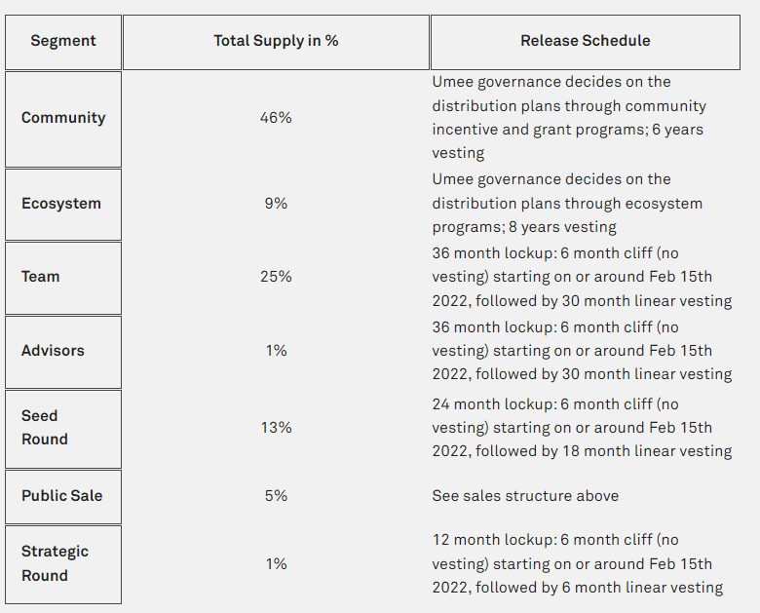This screenshot has width=760, height=613.
Task: Click the Community 6 years vesting description
Action: (569, 118)
